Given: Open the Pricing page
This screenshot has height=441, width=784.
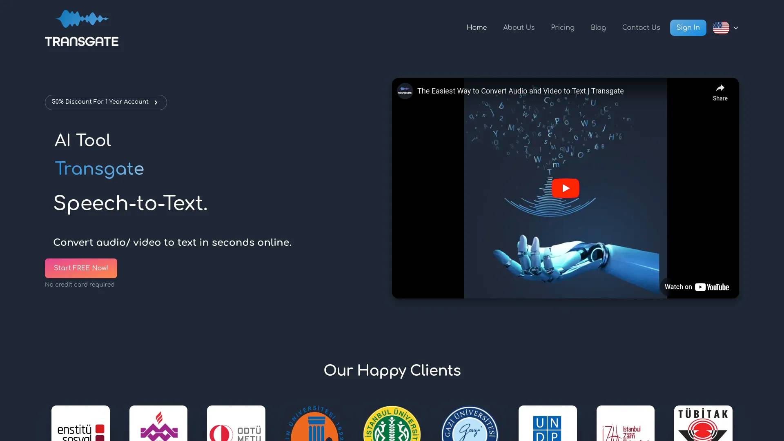Looking at the screenshot, I should click(x=562, y=27).
